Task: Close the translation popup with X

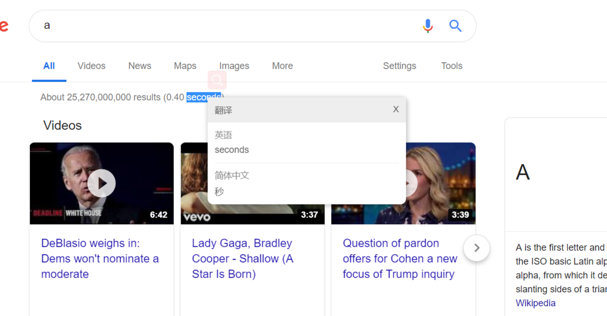Action: tap(396, 109)
